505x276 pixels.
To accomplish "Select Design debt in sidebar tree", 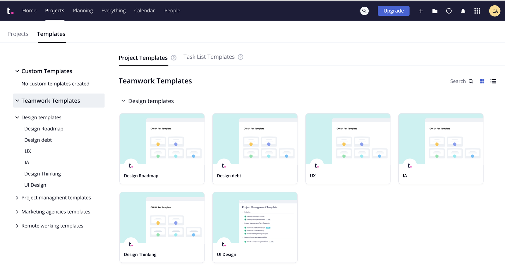I will coord(38,140).
